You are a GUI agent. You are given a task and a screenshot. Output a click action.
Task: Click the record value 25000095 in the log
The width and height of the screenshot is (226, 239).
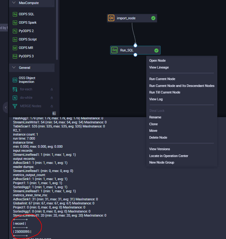(22, 232)
